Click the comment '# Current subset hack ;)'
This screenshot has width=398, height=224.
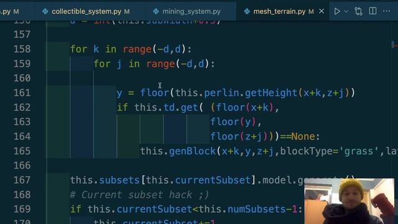tap(139, 195)
